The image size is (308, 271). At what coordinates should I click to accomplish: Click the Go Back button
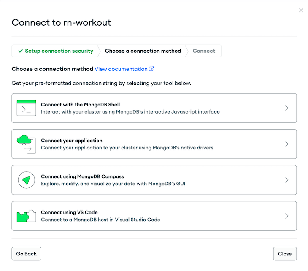point(26,254)
